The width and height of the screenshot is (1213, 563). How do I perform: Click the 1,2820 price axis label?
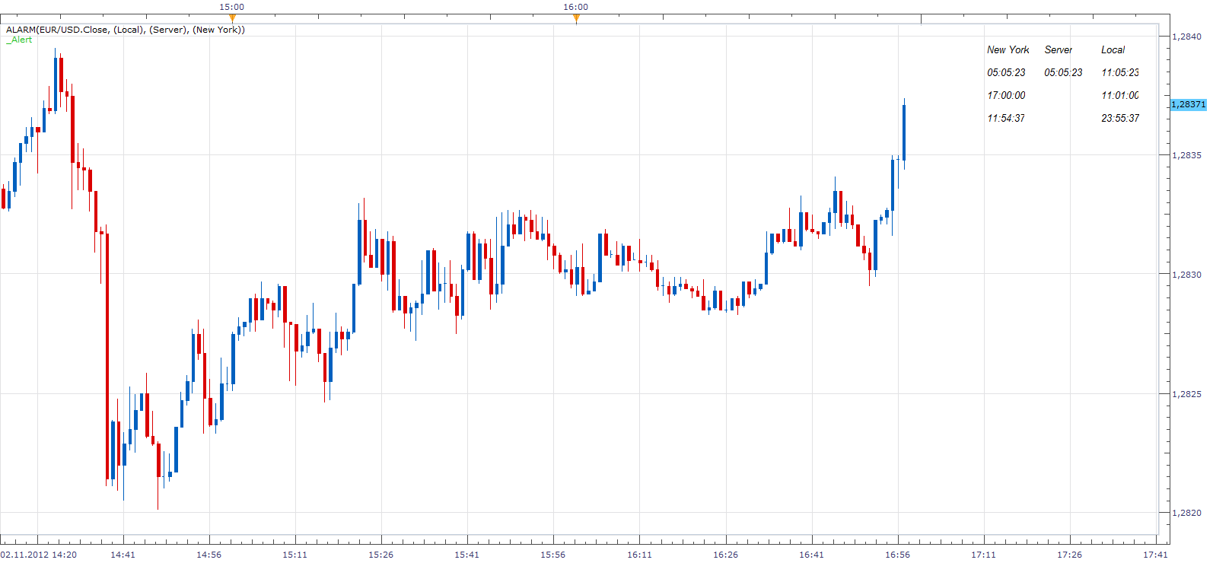click(1186, 513)
